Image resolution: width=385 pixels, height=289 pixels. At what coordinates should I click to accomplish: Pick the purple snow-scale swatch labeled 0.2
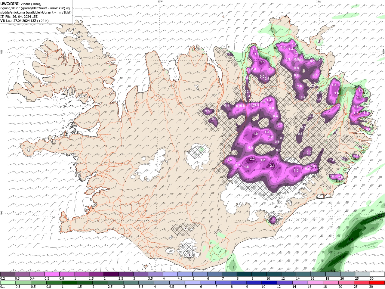8,274
